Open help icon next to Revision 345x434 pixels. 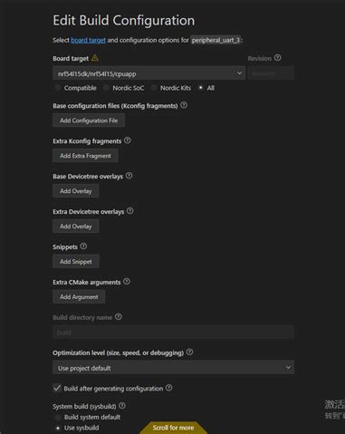(x=278, y=58)
